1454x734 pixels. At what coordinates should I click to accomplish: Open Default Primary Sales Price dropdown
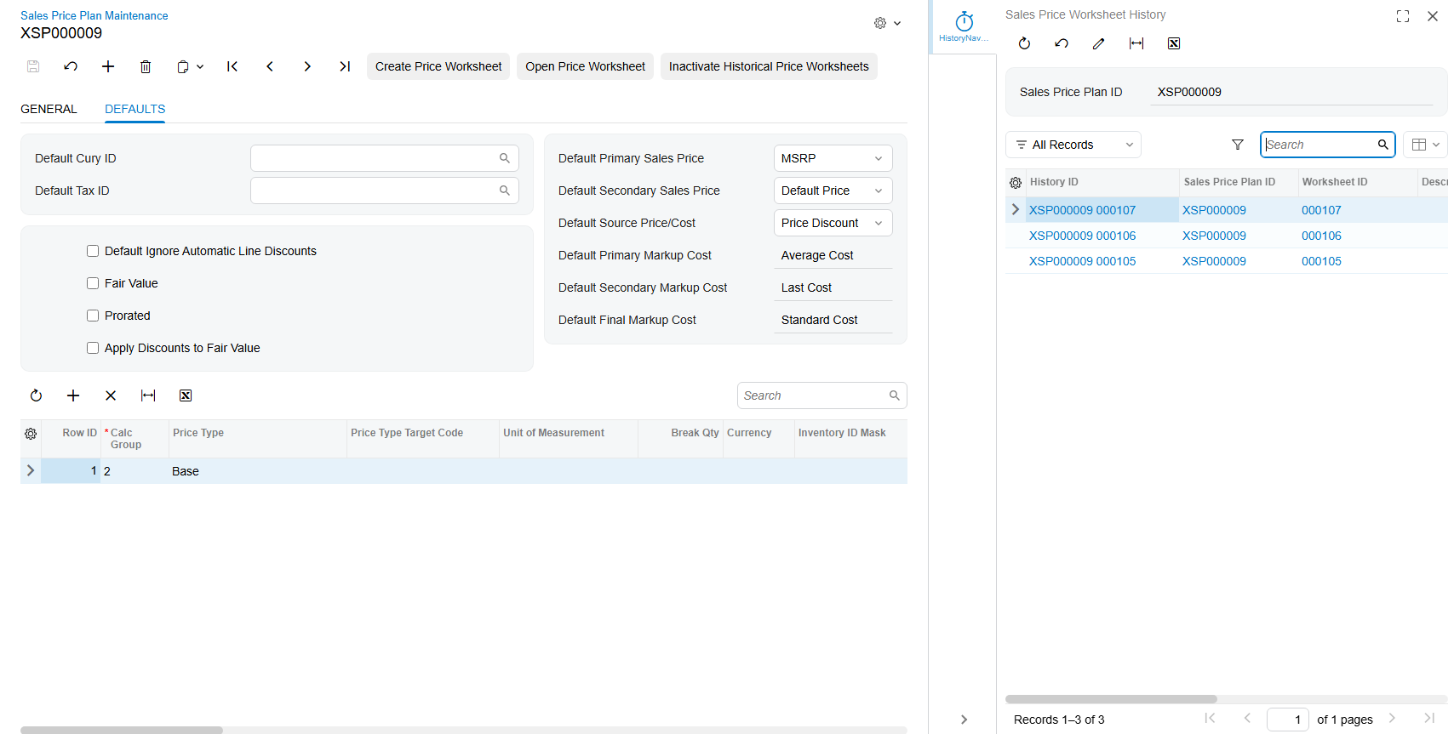pyautogui.click(x=833, y=158)
